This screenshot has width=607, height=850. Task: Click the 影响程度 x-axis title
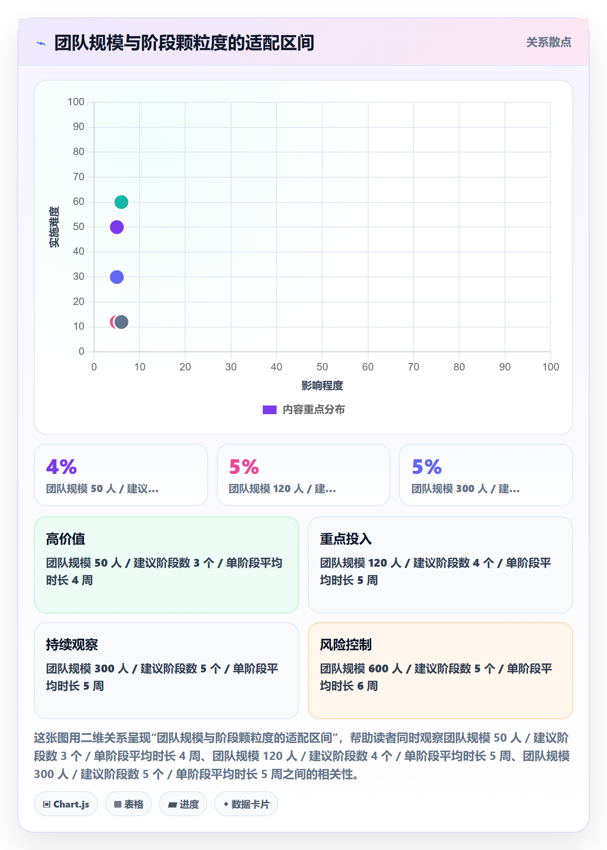tap(322, 386)
